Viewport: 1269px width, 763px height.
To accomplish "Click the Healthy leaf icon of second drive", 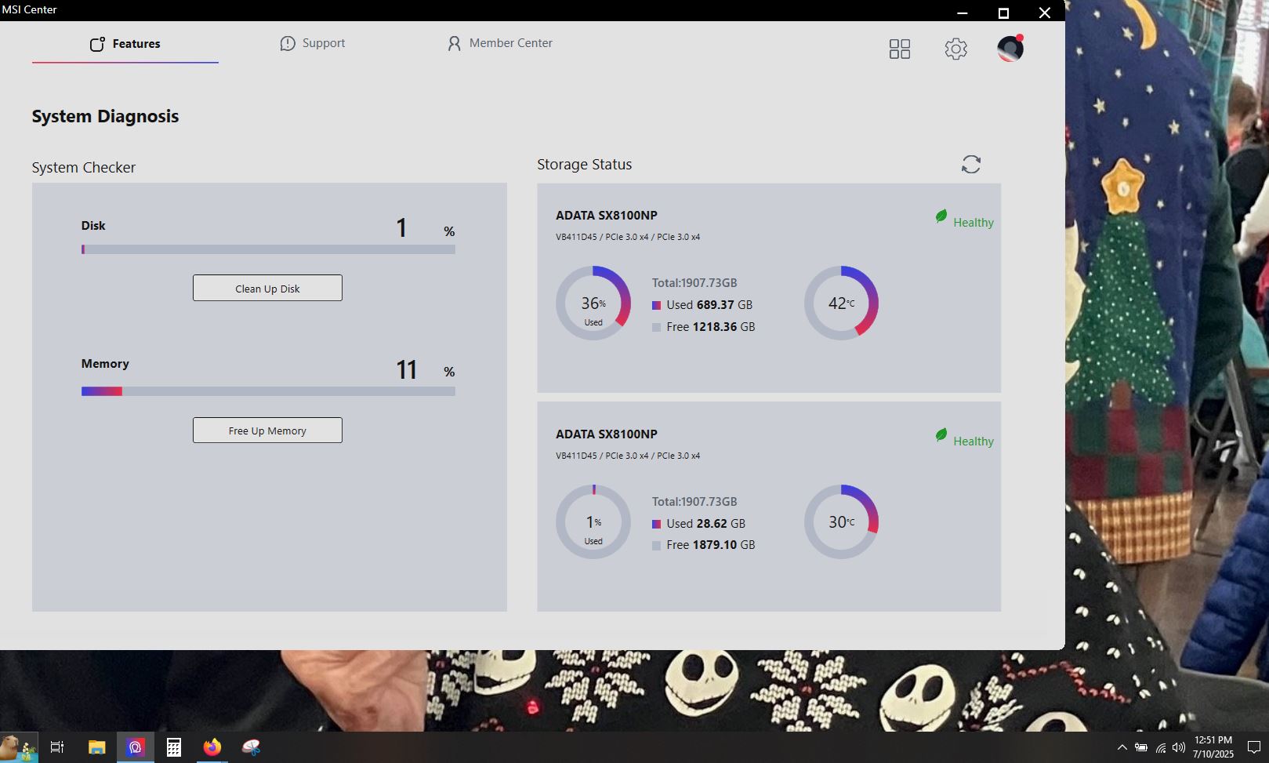I will [x=941, y=435].
